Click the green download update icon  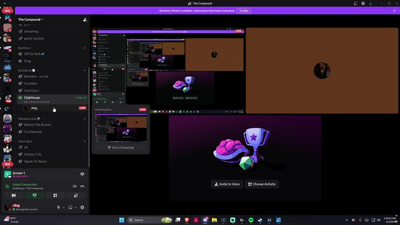tap(371, 3)
